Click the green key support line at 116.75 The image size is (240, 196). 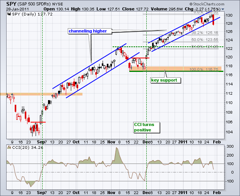click(x=177, y=71)
